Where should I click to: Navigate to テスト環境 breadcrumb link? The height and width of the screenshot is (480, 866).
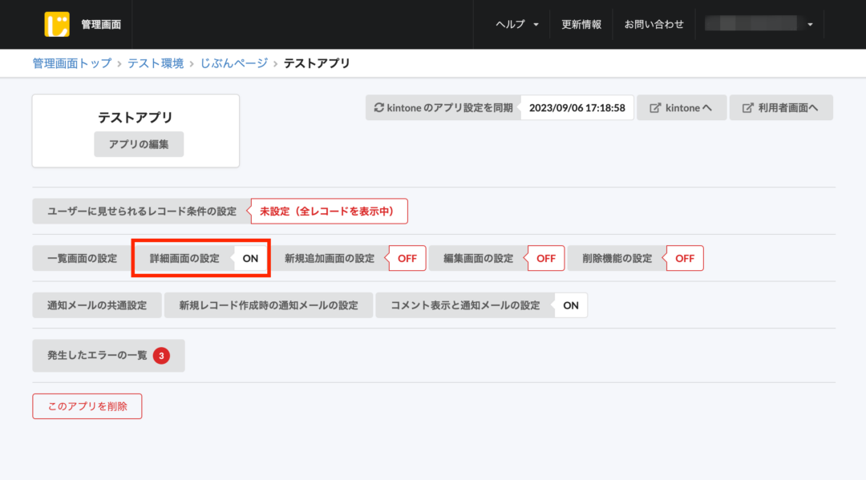pos(156,63)
